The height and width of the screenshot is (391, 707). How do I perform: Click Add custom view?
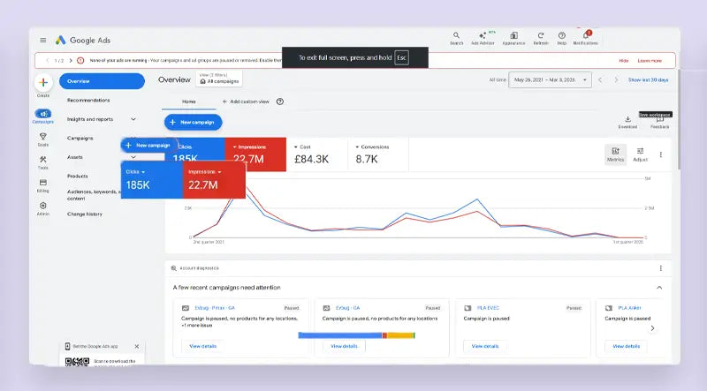tap(246, 102)
